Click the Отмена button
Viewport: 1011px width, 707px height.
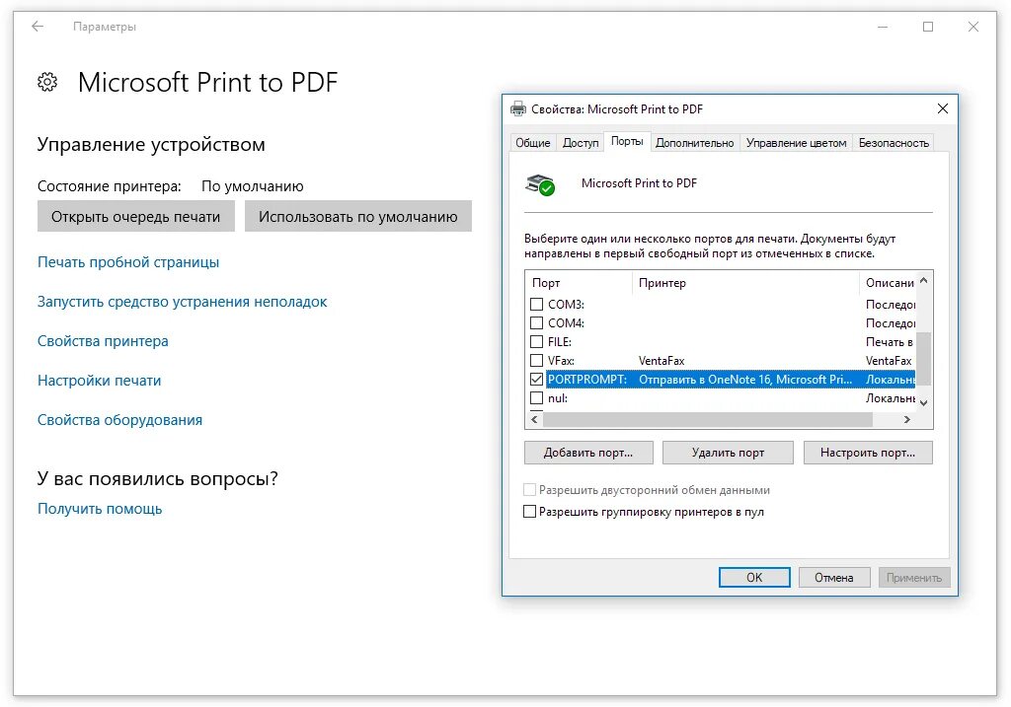tap(833, 578)
